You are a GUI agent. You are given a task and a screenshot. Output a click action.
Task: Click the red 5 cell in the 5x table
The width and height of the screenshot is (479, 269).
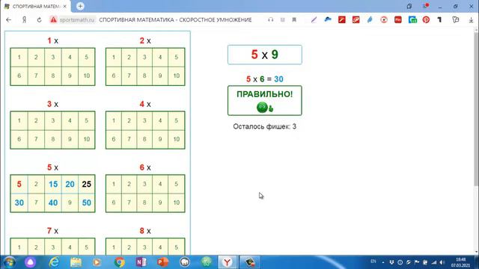pyautogui.click(x=19, y=185)
